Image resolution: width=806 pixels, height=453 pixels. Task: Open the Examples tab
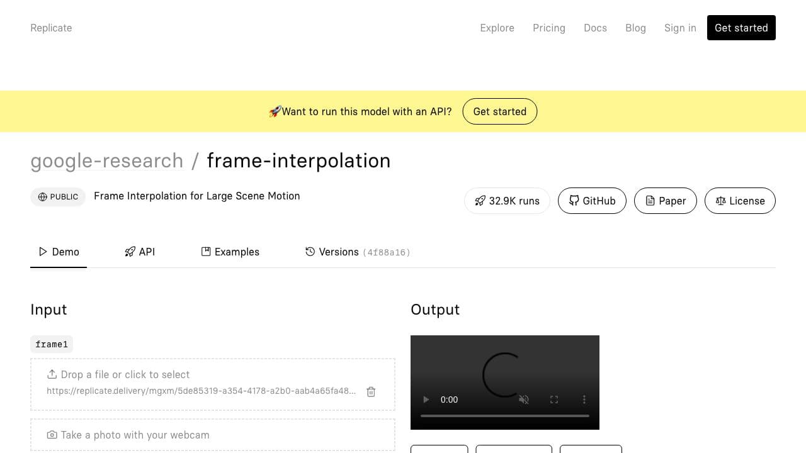230,252
